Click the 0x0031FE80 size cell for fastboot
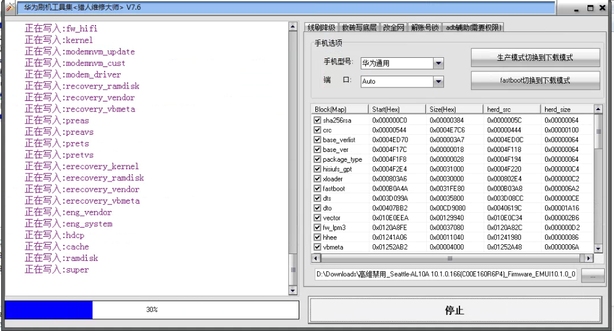 pyautogui.click(x=446, y=189)
